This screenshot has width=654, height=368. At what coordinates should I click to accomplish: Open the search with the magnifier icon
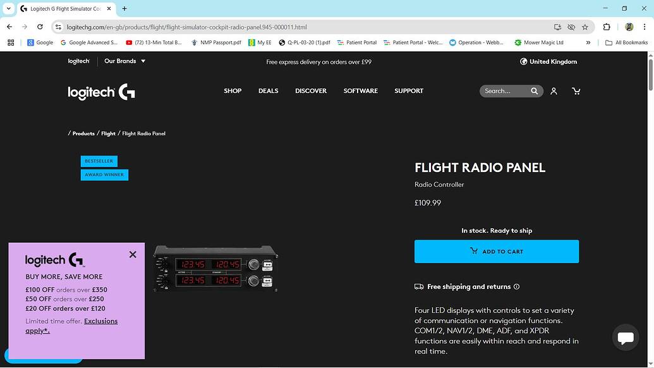coord(534,90)
